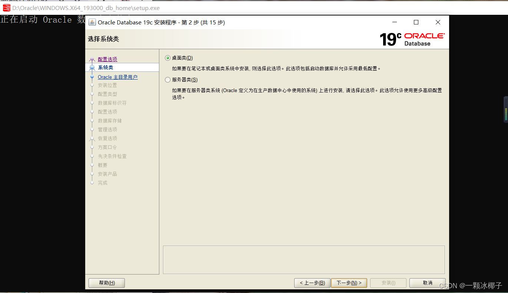Click the 安装位置 entry in the step list
This screenshot has height=293, width=508.
point(107,85)
